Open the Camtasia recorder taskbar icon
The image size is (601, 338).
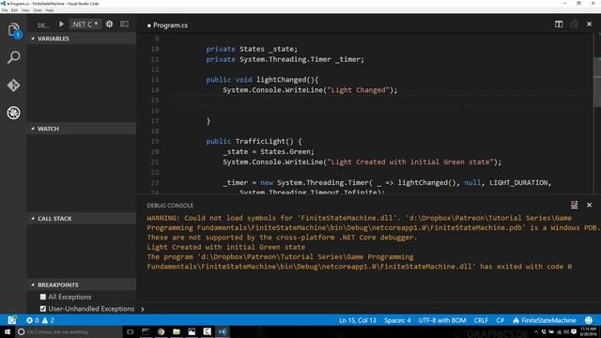pos(207,331)
